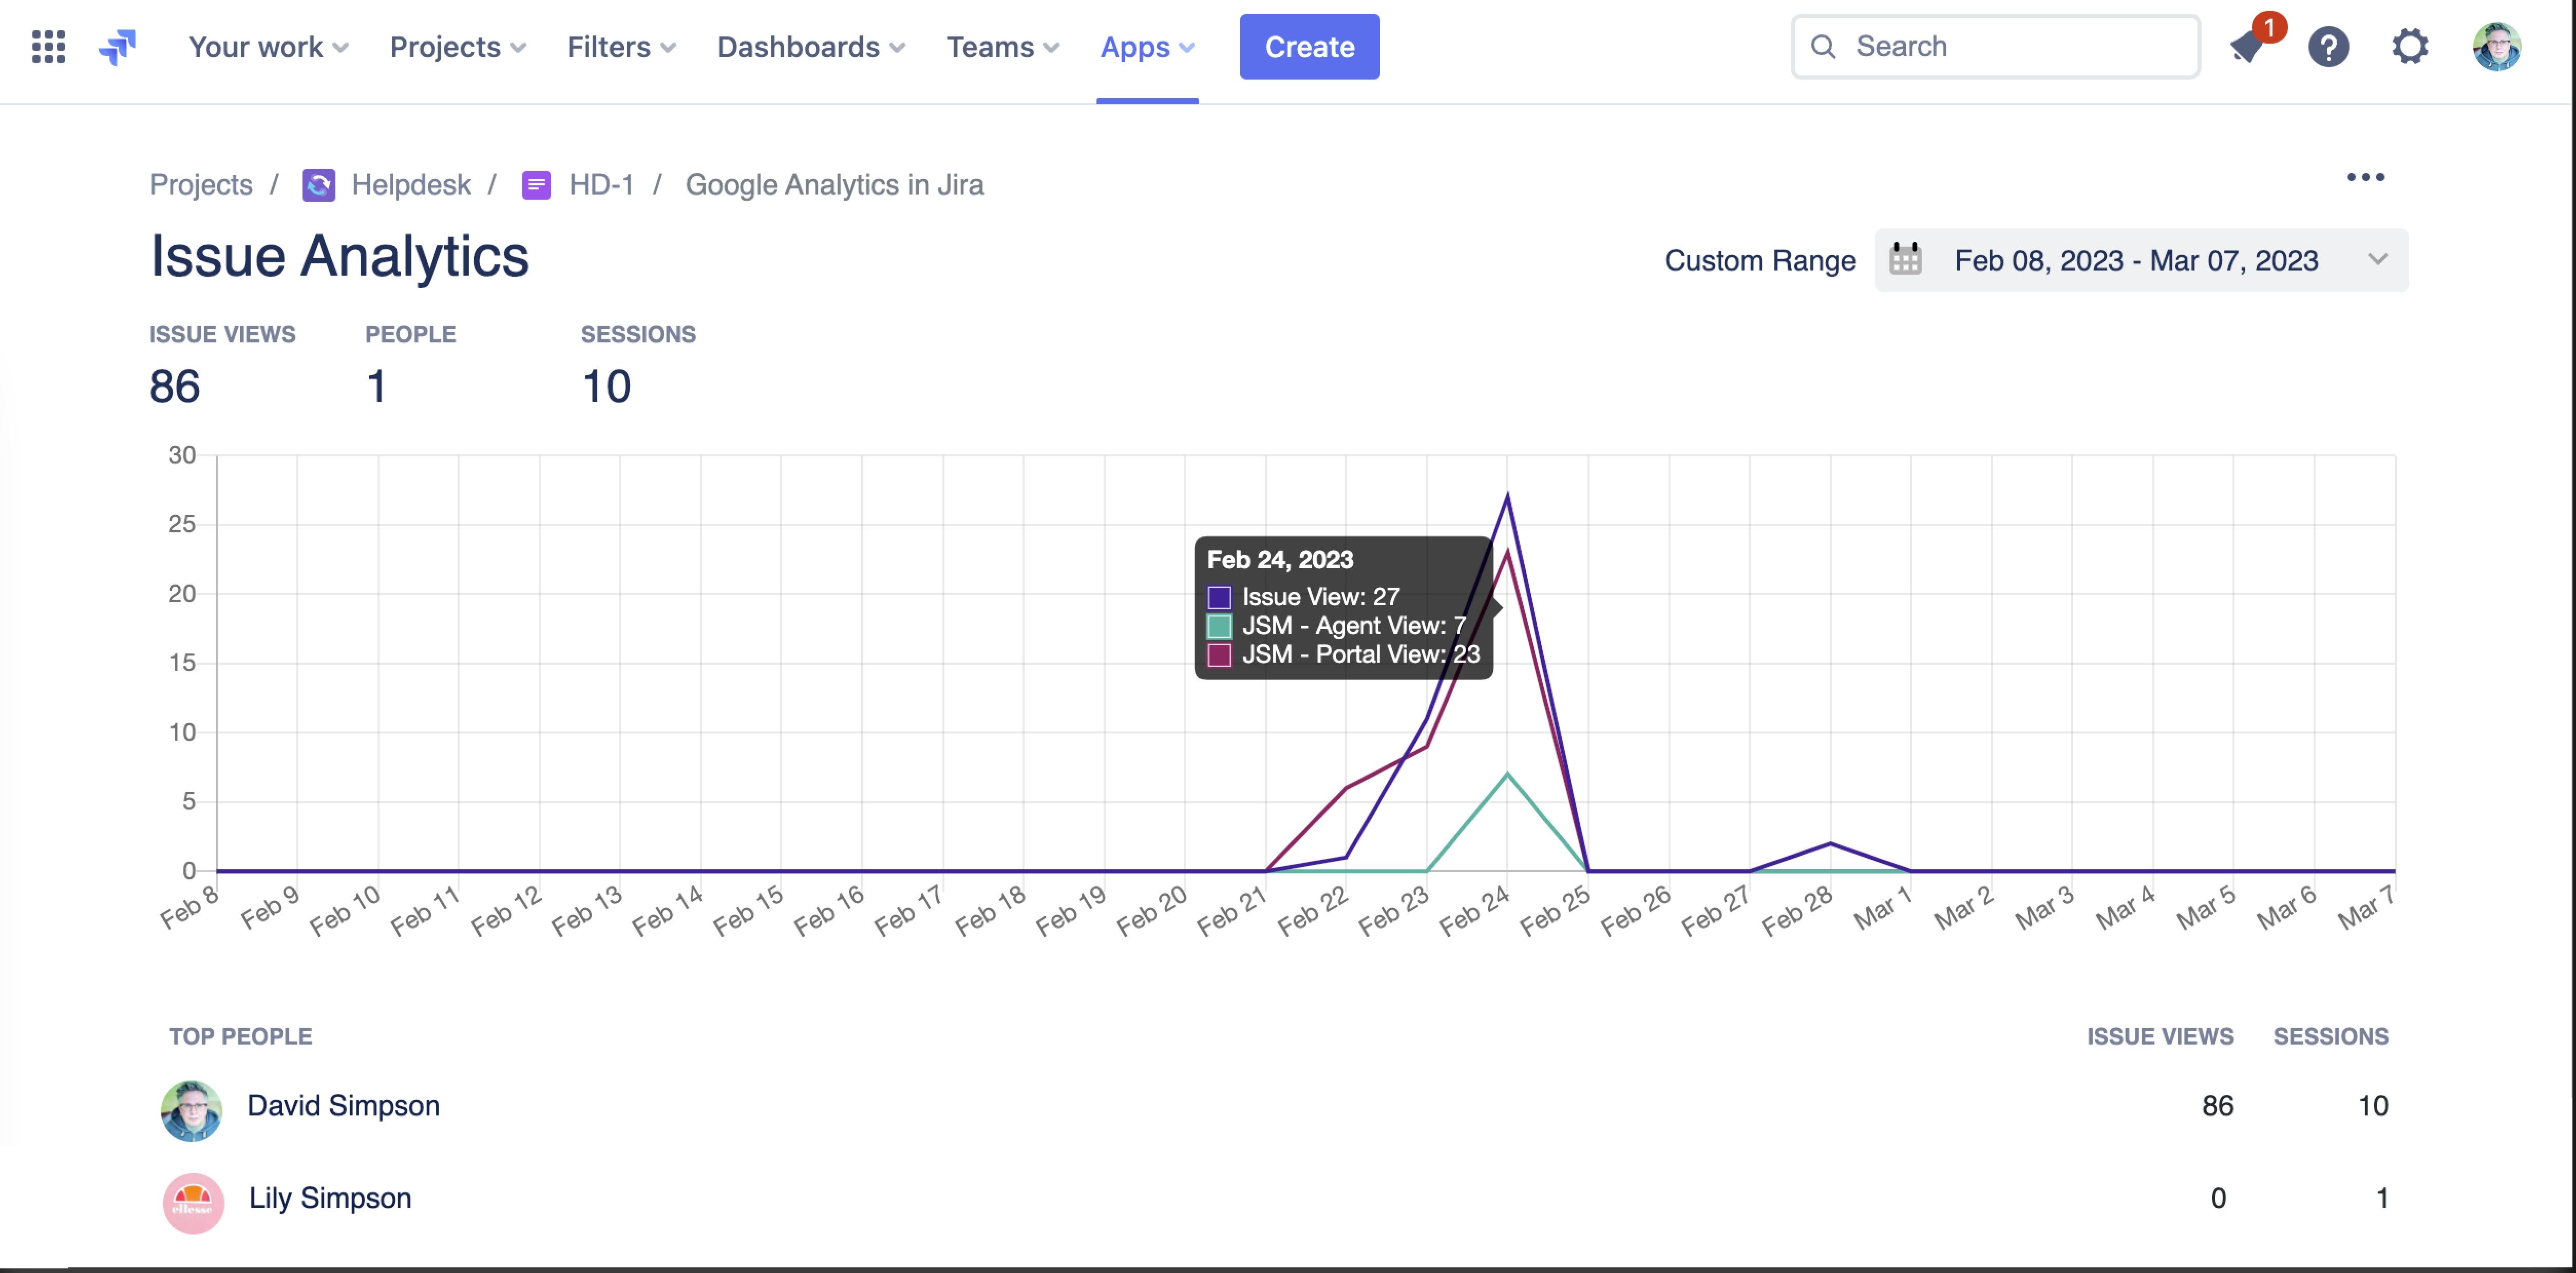The width and height of the screenshot is (2576, 1273).
Task: Expand the Your work menu
Action: pos(268,47)
